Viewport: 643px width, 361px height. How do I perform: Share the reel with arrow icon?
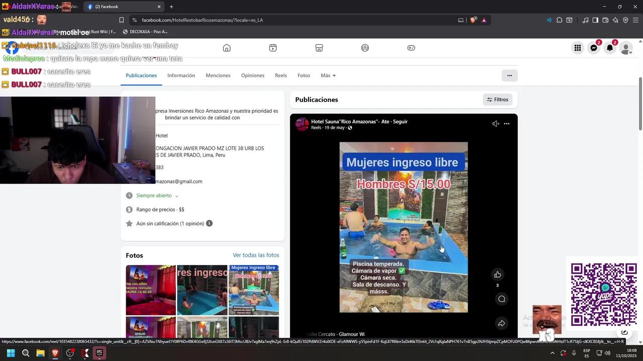pos(501,323)
